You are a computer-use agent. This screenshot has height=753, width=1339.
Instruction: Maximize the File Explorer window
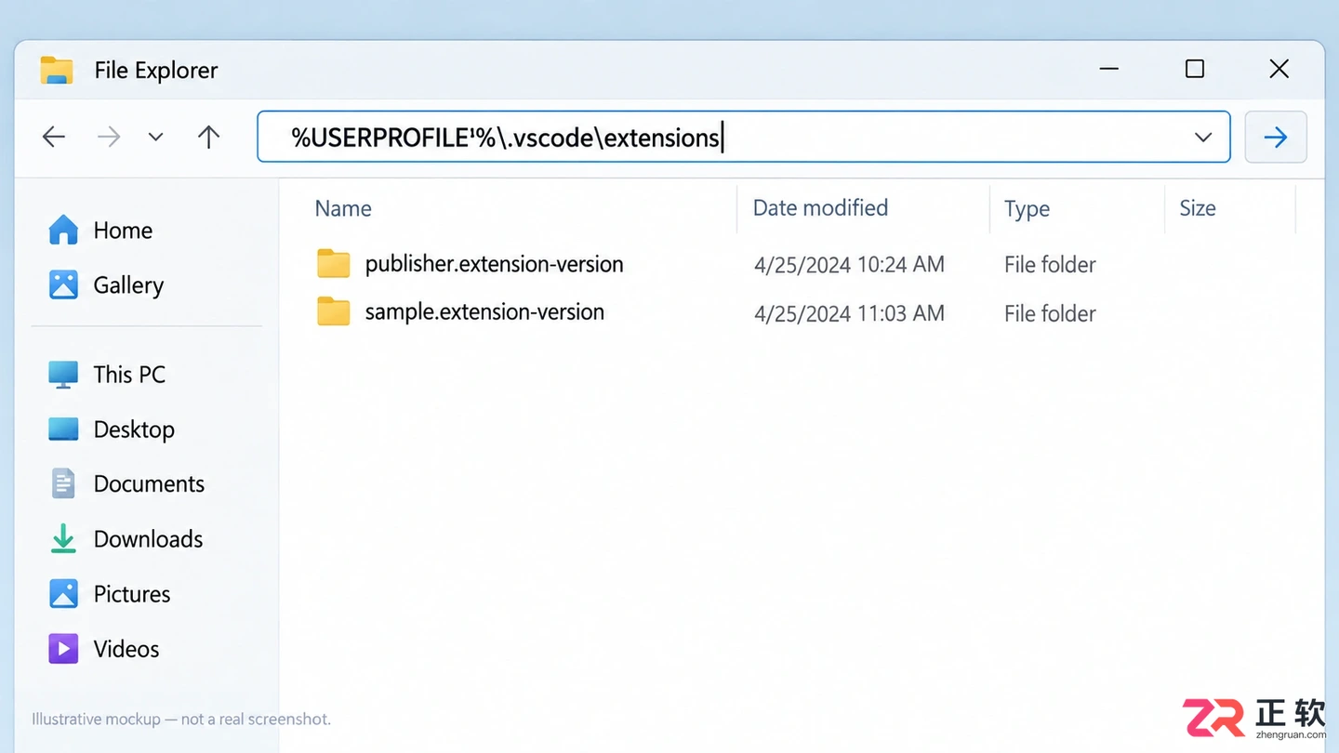1195,69
